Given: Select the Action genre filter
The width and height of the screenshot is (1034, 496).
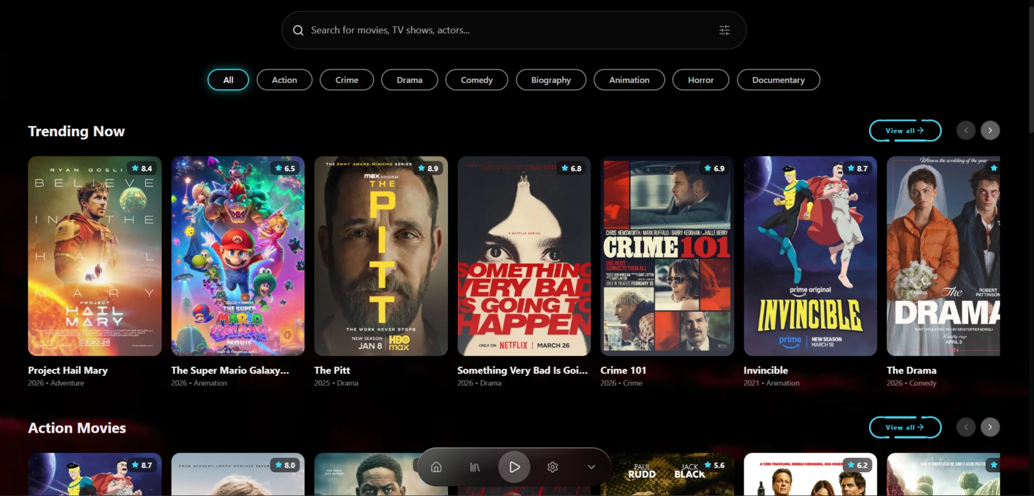Looking at the screenshot, I should [x=285, y=80].
